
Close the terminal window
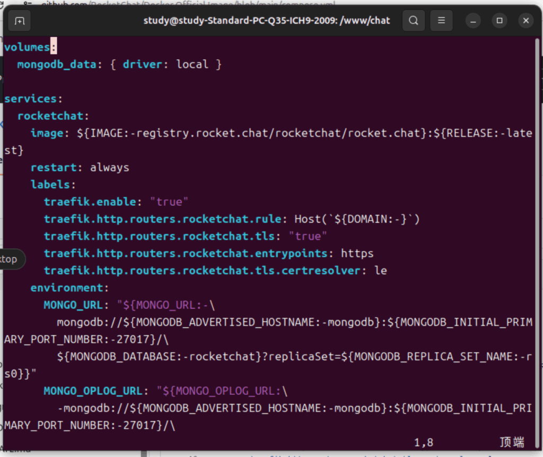[526, 21]
